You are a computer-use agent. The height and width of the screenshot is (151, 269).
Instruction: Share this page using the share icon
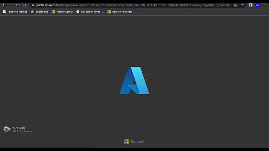[236, 5]
